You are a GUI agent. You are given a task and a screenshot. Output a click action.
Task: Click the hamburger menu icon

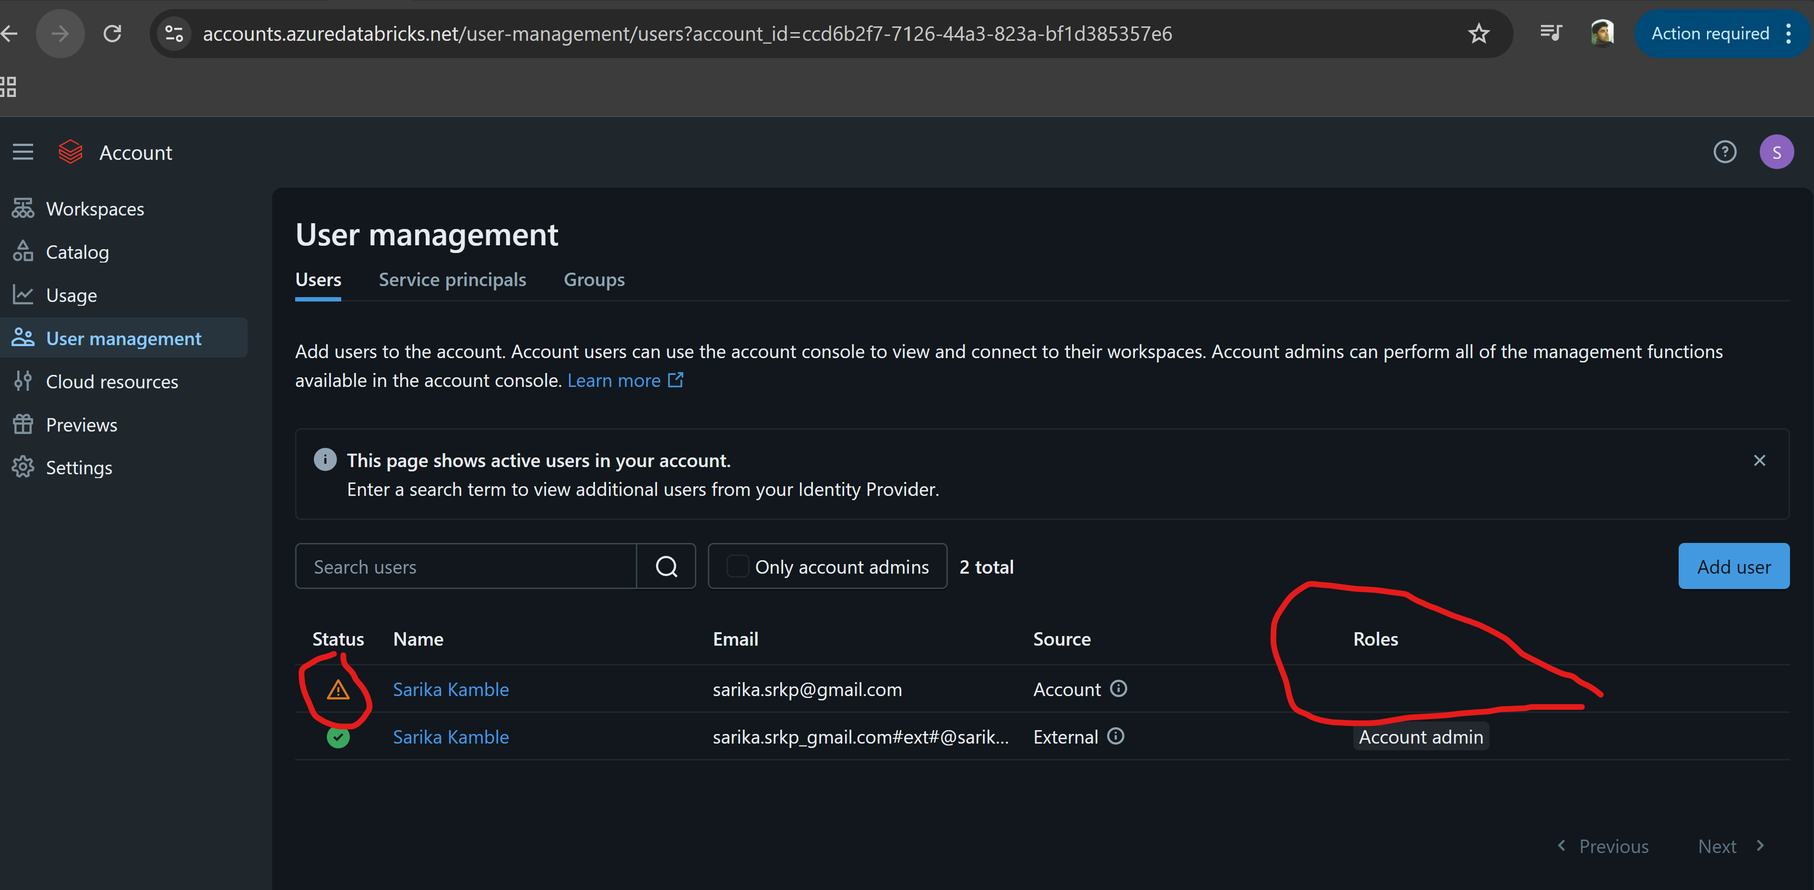[x=23, y=152]
